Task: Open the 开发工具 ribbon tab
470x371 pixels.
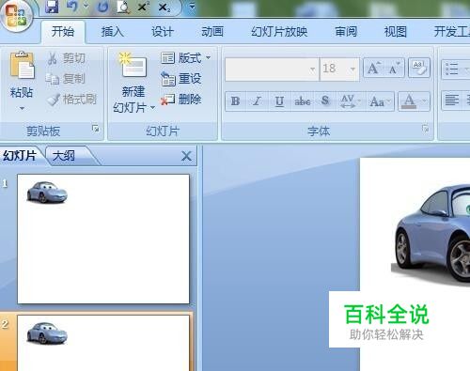Action: (452, 32)
